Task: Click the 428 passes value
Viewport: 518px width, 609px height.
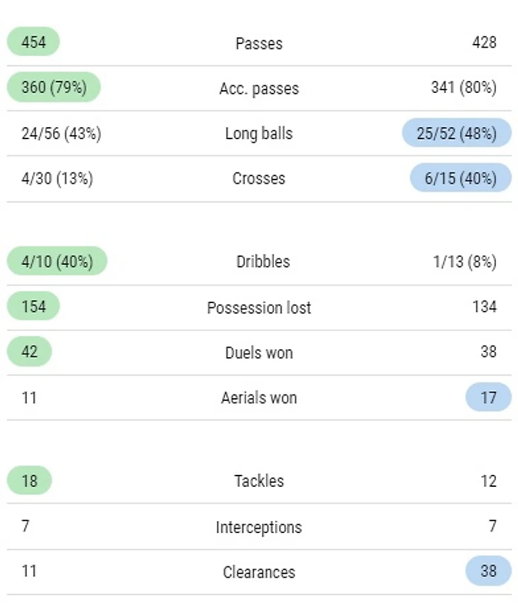Action: pos(484,43)
